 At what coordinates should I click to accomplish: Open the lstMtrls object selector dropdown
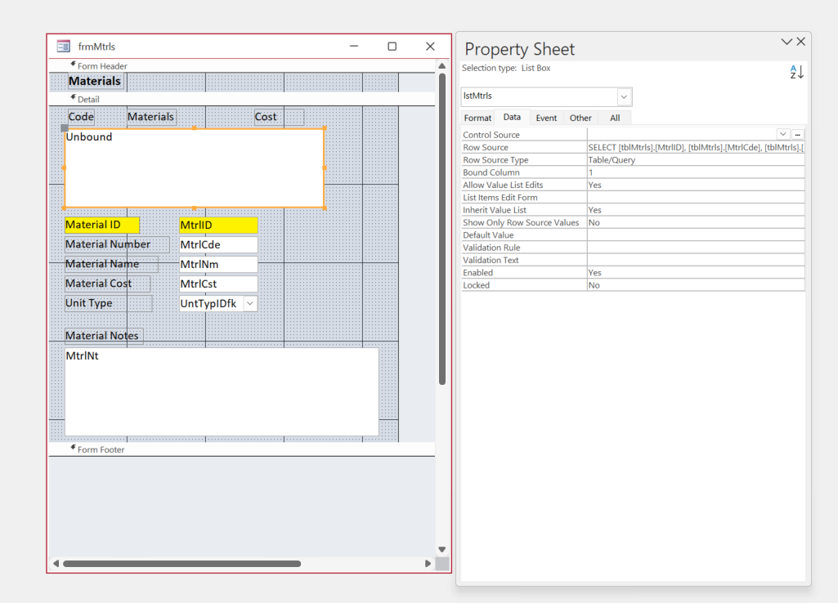(x=624, y=96)
